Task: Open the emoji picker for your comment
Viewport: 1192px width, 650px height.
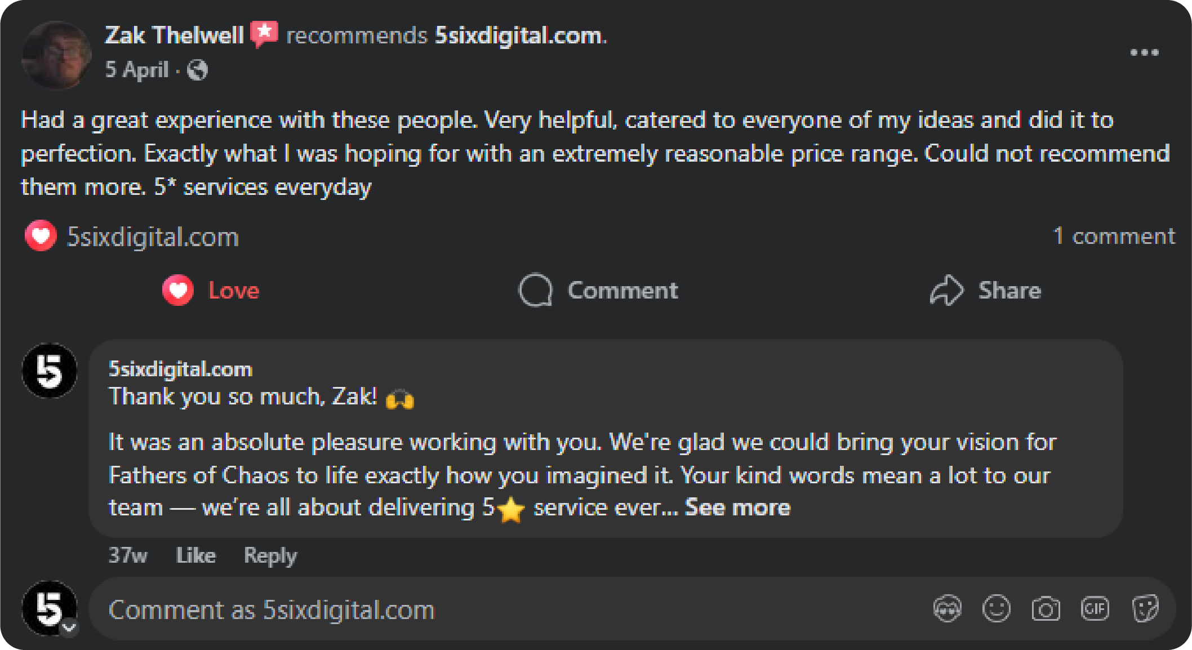Action: coord(995,608)
